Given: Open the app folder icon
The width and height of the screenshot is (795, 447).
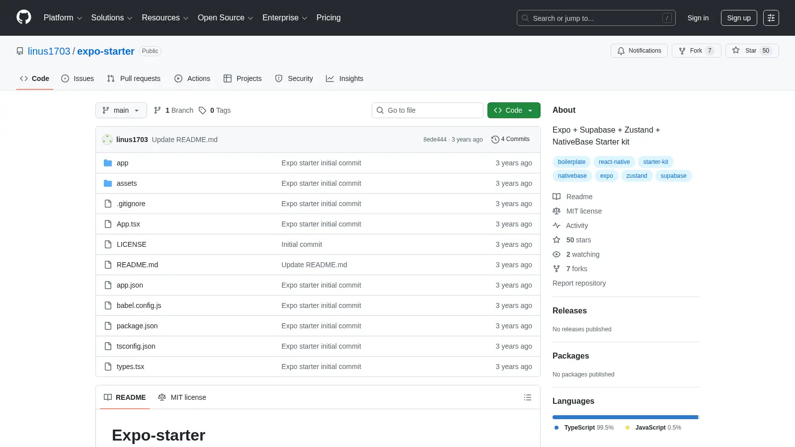Looking at the screenshot, I should point(108,163).
